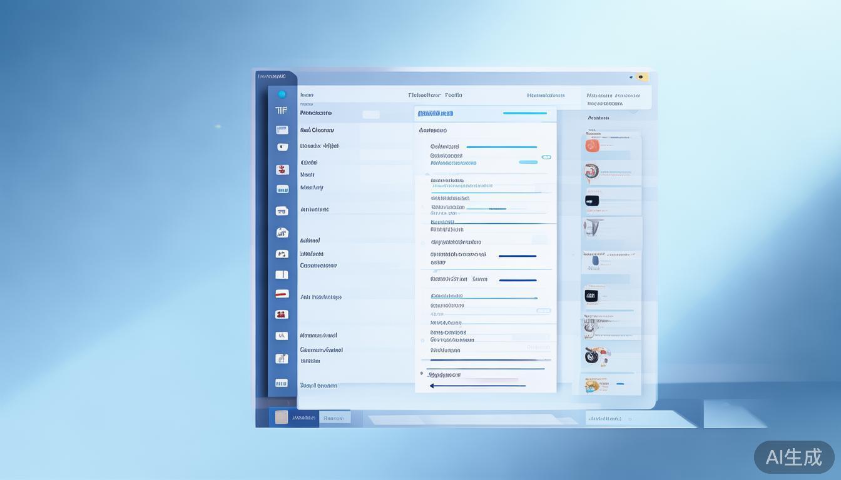Toggle the outlined pill switch beside light-blue bar
Image resolution: width=841 pixels, height=480 pixels.
546,157
